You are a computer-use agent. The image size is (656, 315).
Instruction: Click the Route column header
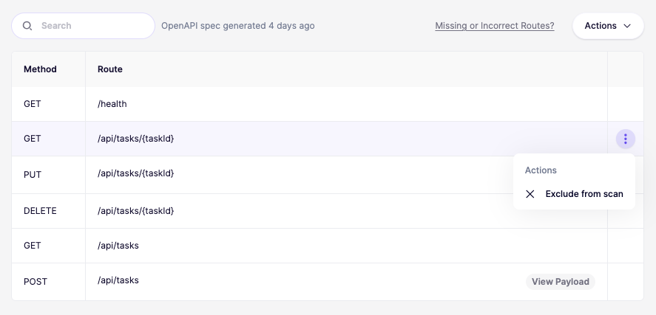(x=110, y=69)
